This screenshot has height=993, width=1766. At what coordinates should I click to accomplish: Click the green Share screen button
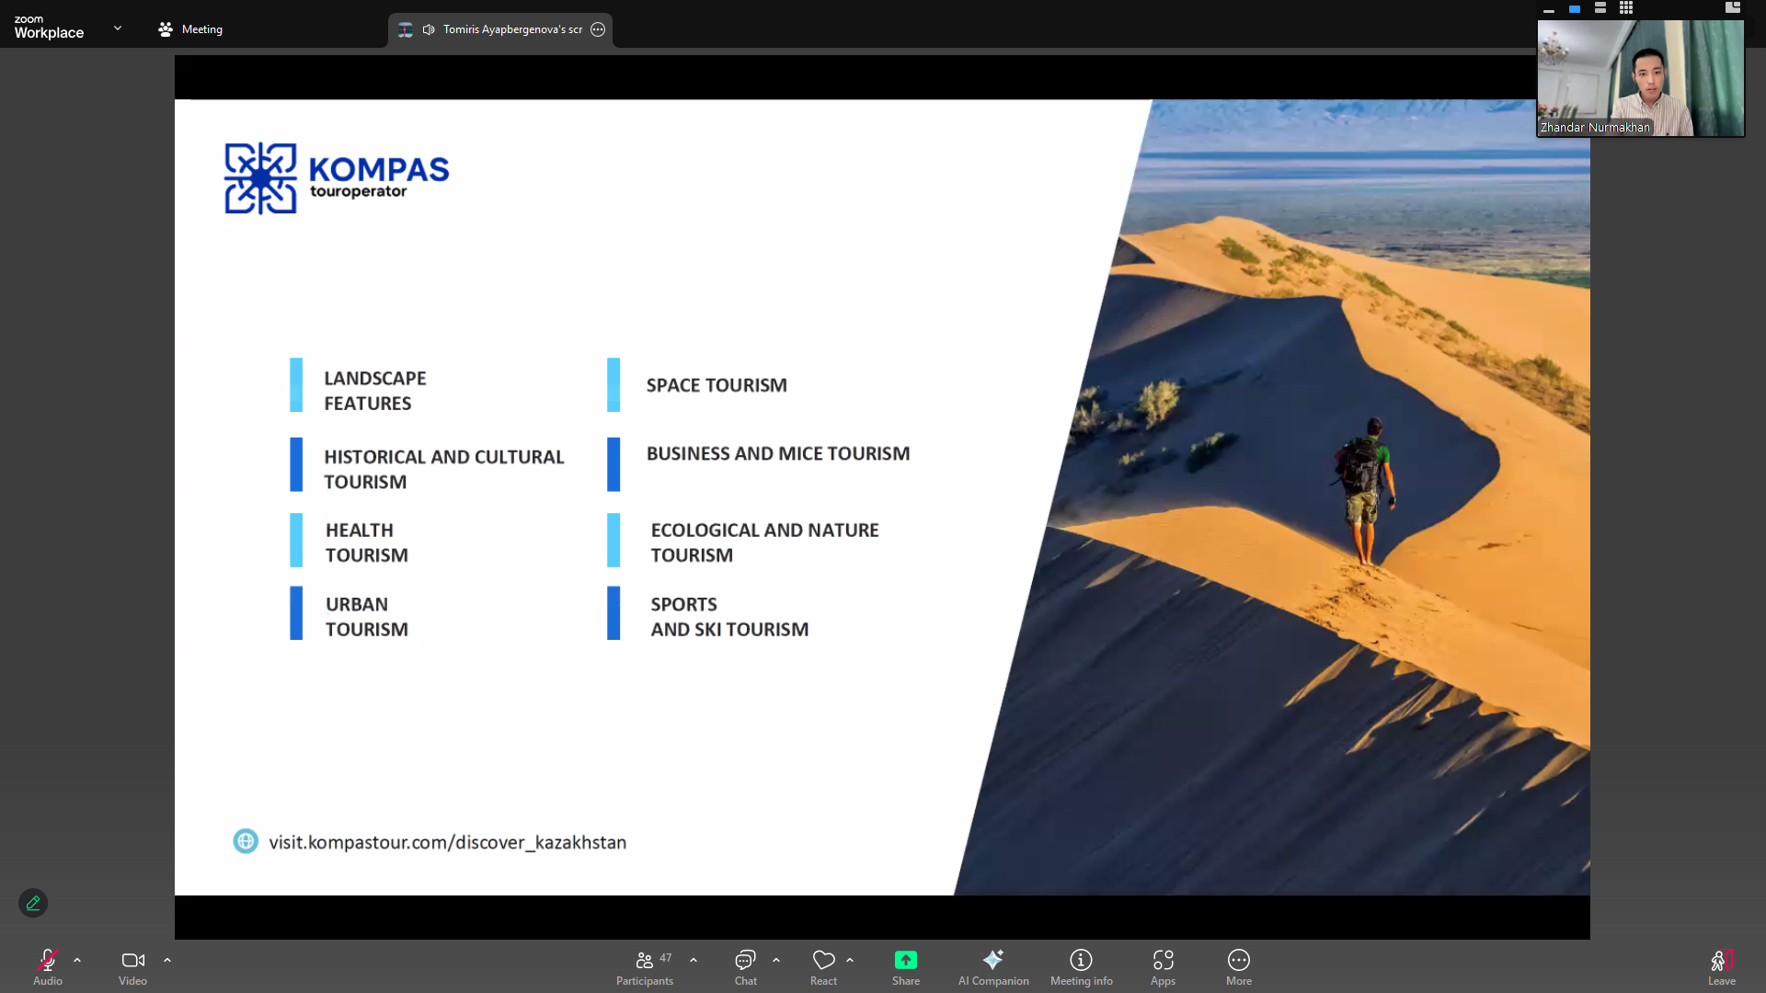pyautogui.click(x=905, y=960)
